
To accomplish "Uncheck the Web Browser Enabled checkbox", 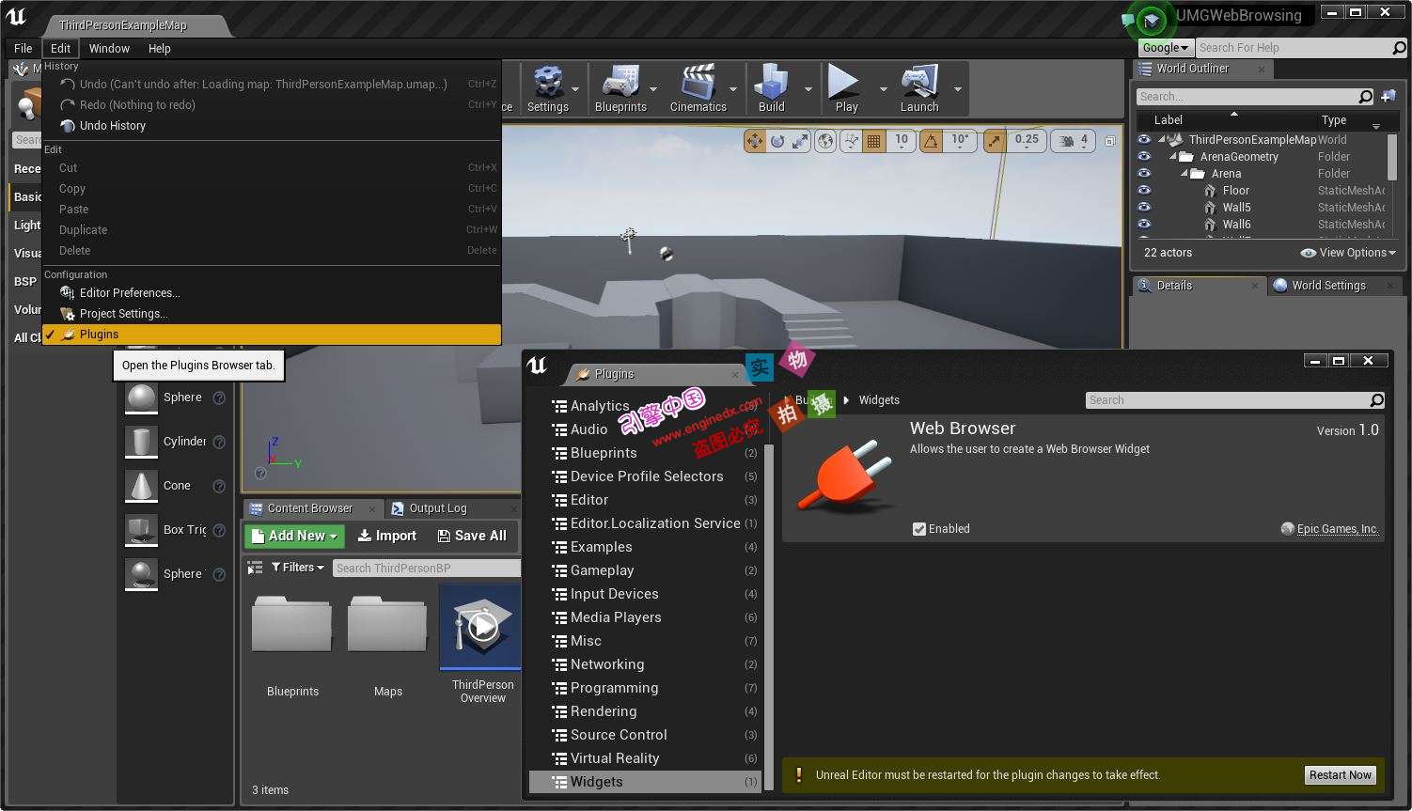I will [919, 529].
